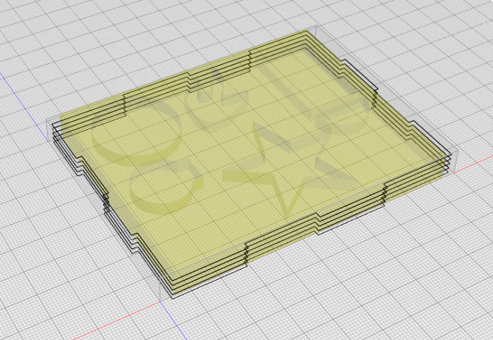Click the origin where red and blue axes meet
The width and height of the screenshot is (493, 340).
(161, 302)
